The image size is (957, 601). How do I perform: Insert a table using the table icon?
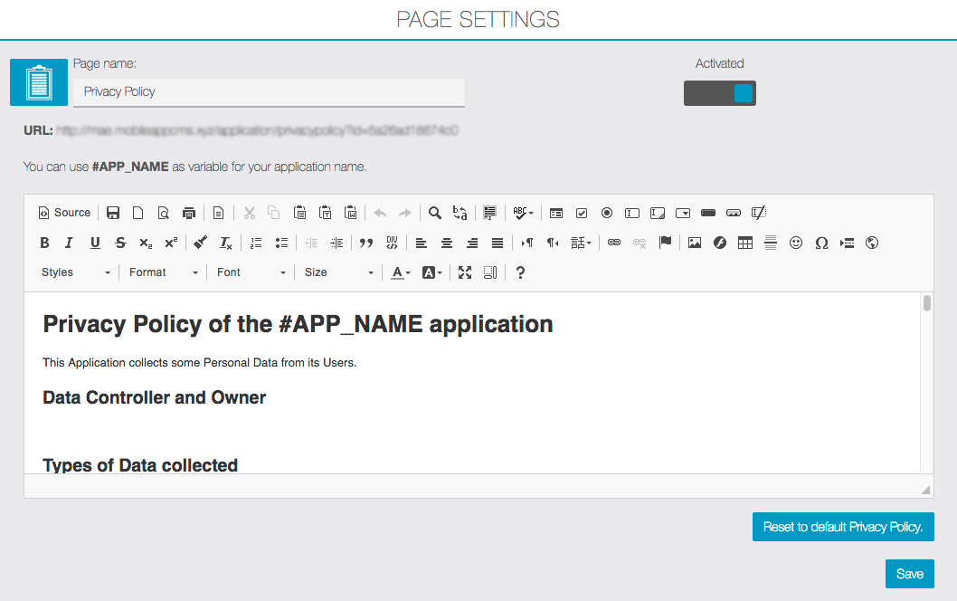(745, 243)
